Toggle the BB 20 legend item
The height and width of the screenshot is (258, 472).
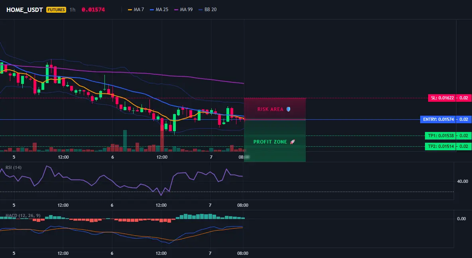[208, 10]
